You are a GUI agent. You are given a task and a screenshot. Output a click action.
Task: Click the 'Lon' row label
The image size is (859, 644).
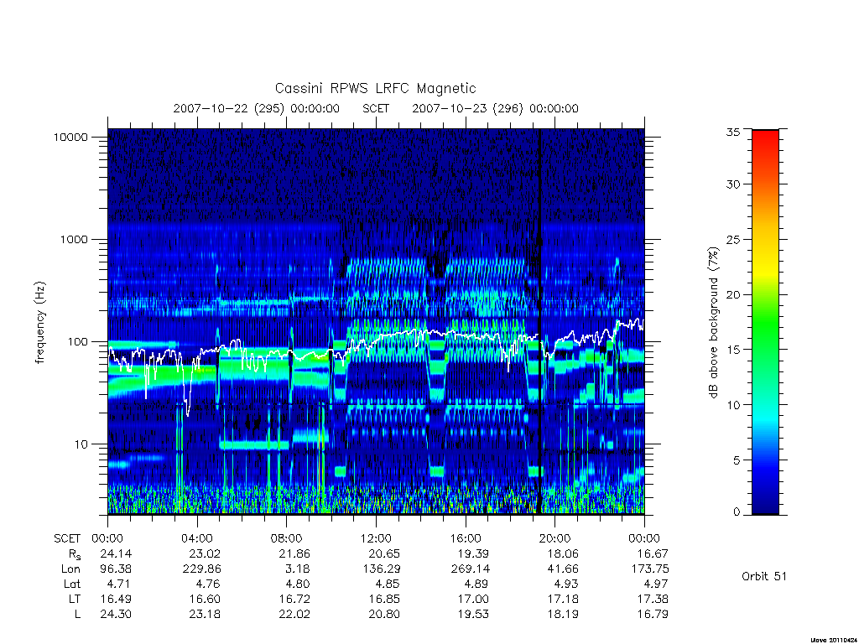pos(70,569)
